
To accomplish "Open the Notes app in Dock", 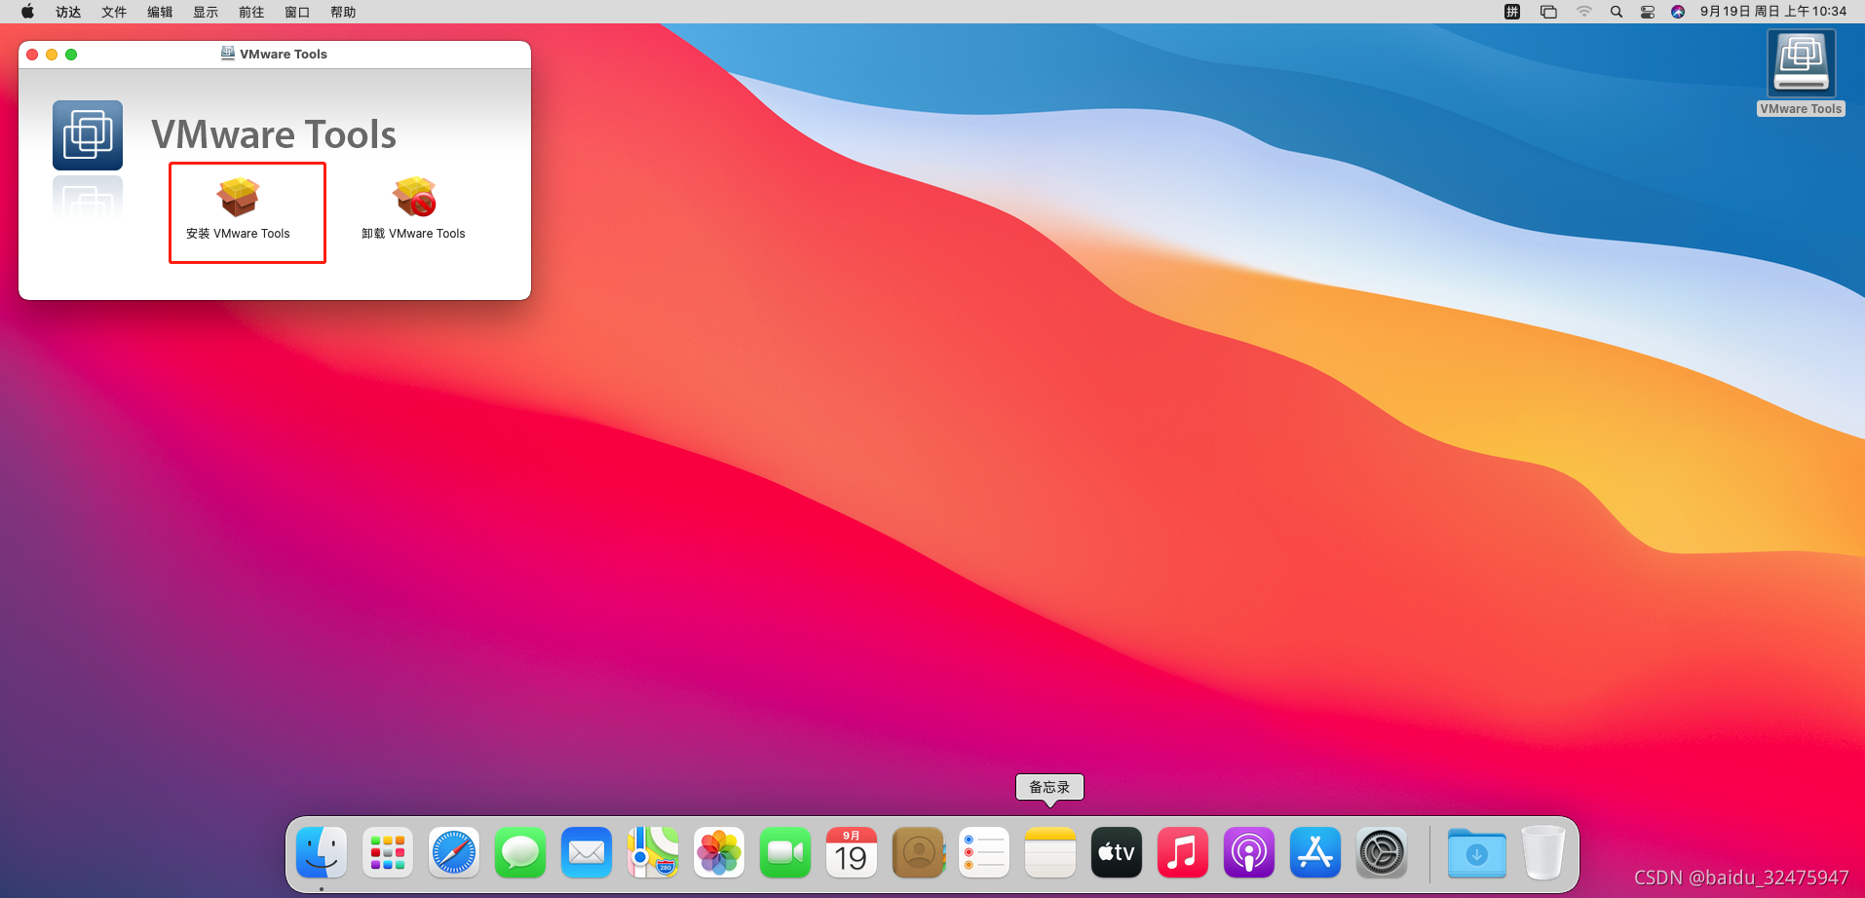I will tap(1049, 853).
